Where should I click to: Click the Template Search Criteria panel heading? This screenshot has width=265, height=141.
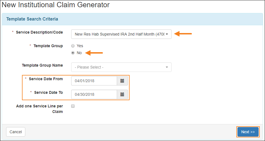pyautogui.click(x=32, y=19)
